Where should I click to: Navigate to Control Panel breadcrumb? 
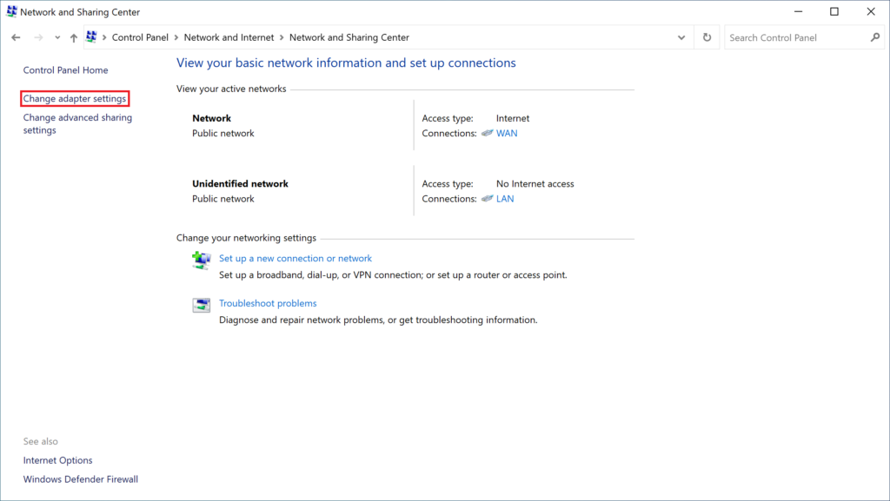click(140, 37)
